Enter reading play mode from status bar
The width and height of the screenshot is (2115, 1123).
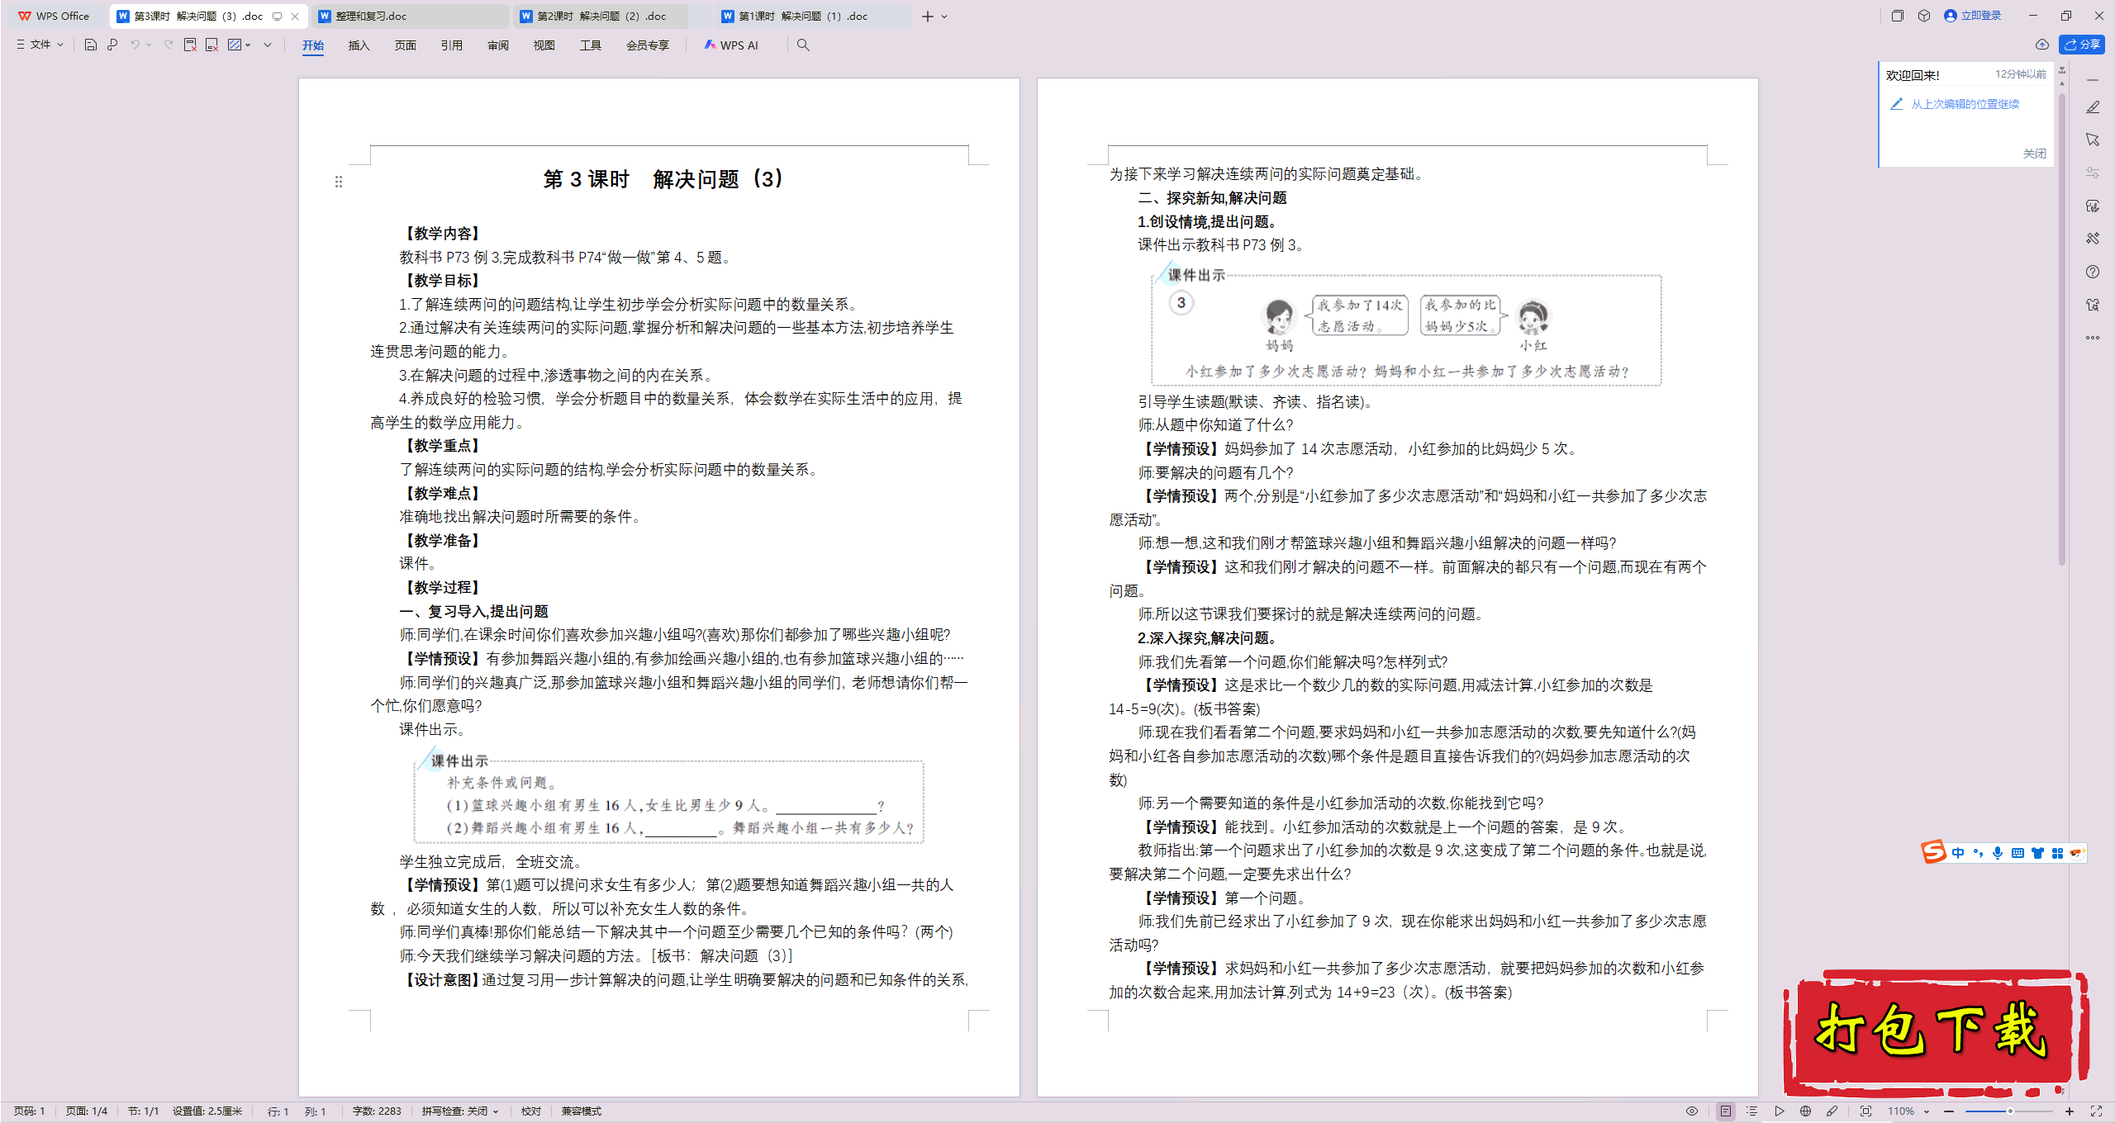(x=1779, y=1111)
